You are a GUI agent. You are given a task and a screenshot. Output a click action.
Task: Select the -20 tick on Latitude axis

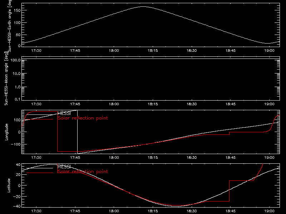tap(17, 197)
